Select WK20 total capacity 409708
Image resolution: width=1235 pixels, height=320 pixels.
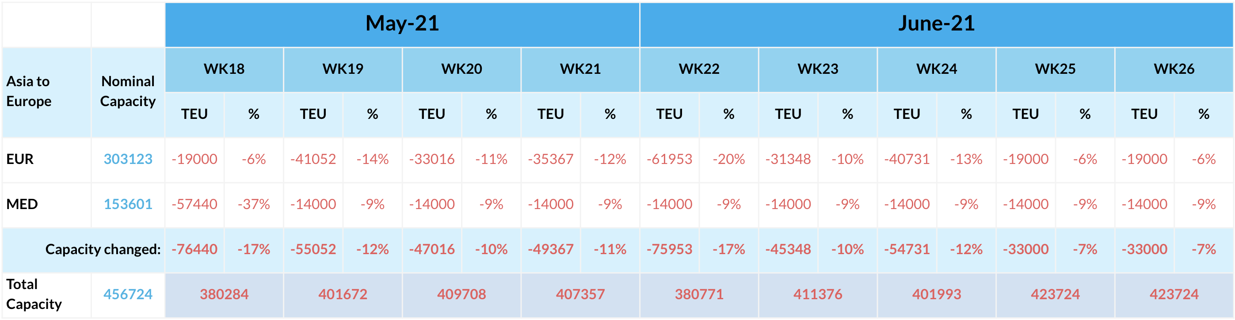coord(461,294)
